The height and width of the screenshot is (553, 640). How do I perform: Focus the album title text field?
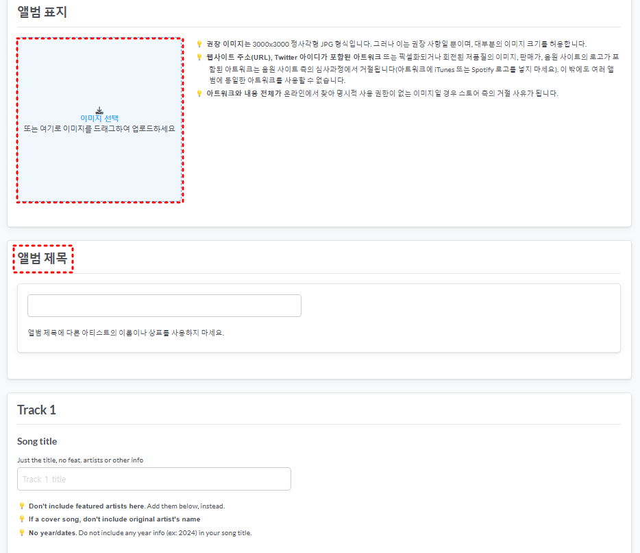164,306
